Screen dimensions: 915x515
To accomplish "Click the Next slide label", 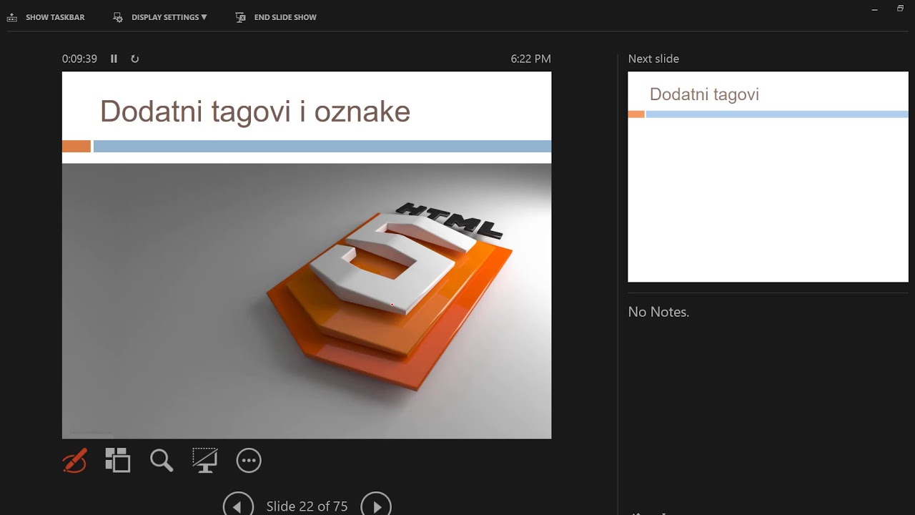I will [x=653, y=59].
